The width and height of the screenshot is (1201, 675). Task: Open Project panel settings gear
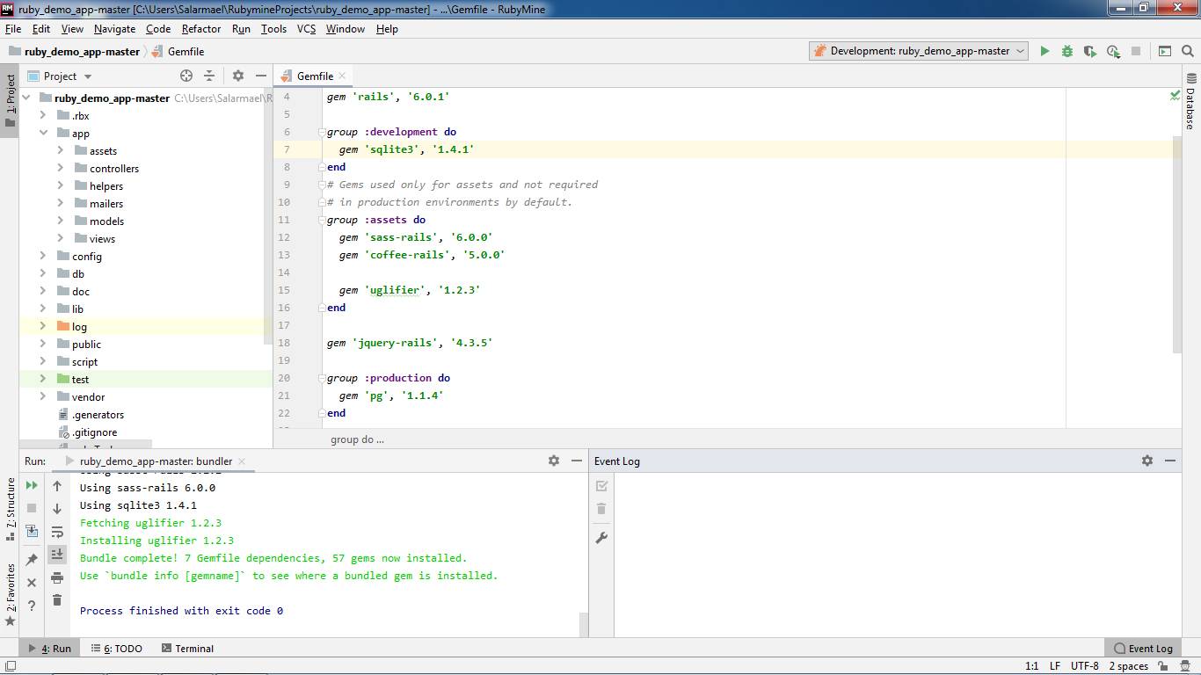[x=238, y=76]
